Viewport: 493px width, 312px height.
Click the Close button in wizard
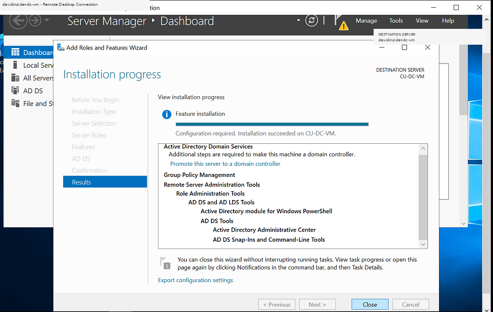pyautogui.click(x=370, y=304)
